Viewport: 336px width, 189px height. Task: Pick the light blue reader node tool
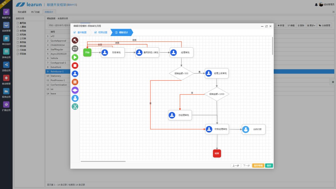pos(75,98)
